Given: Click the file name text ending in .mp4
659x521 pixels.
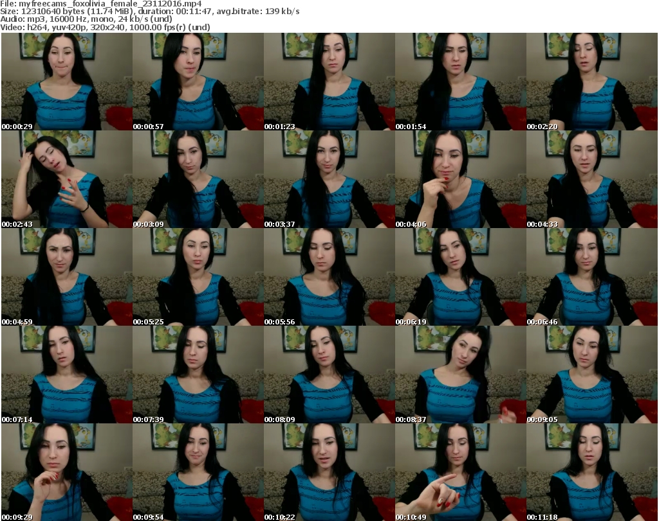Looking at the screenshot, I should click(110, 4).
